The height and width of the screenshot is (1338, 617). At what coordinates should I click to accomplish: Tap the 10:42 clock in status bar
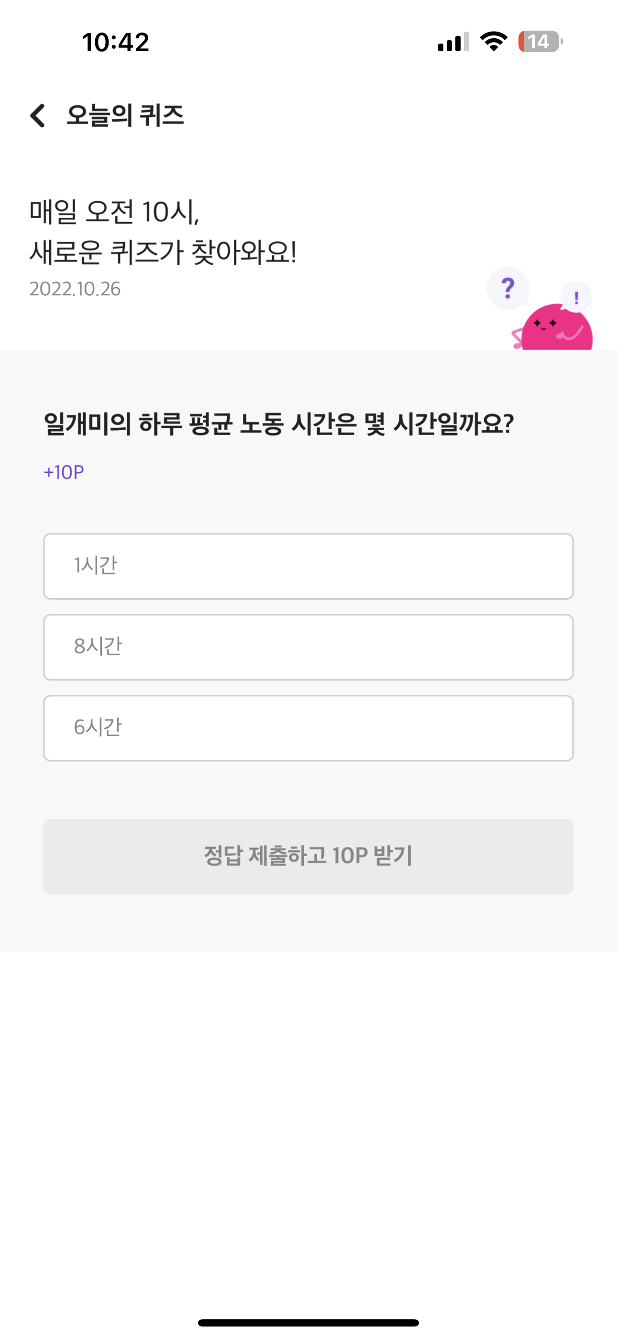pyautogui.click(x=115, y=42)
